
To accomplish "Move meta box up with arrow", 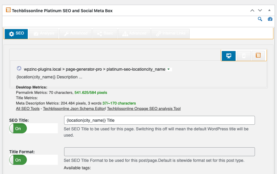I will (x=252, y=11).
